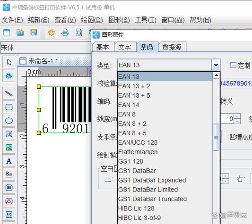Select the line drawing tool
252x224 pixels.
[x=9, y=93]
